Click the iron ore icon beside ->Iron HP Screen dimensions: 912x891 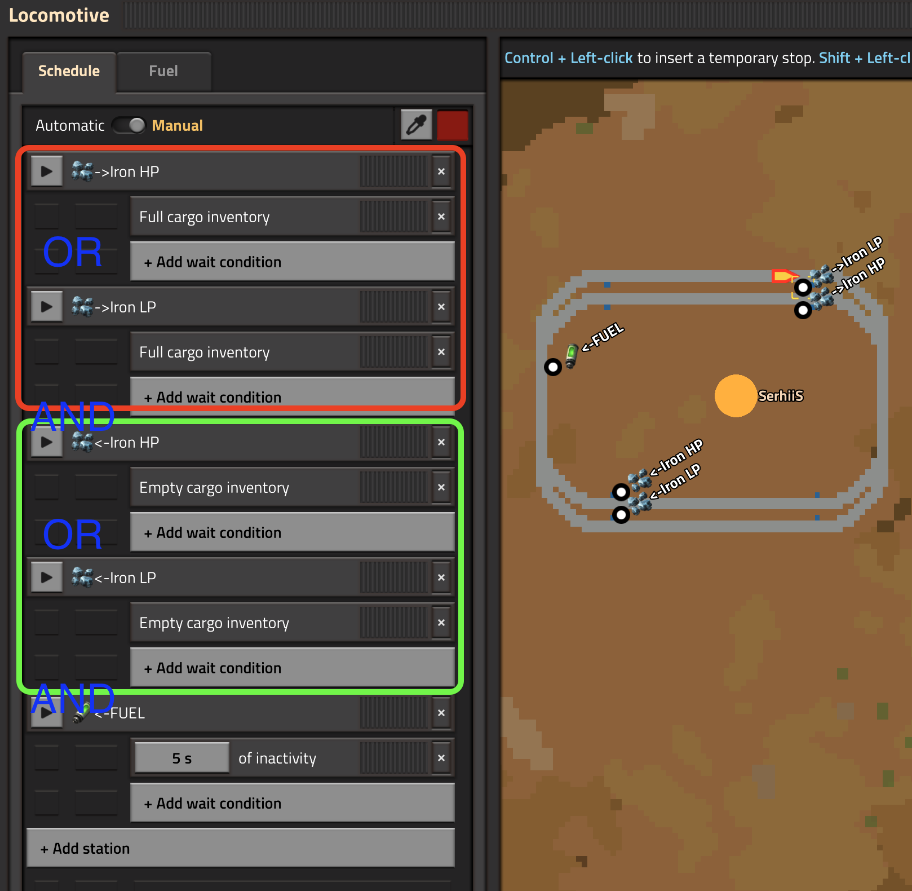coord(82,171)
